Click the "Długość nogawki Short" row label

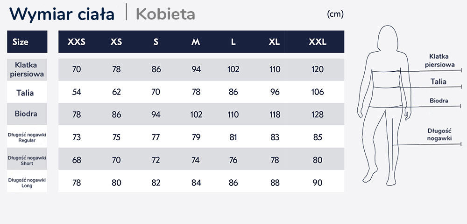point(27,161)
